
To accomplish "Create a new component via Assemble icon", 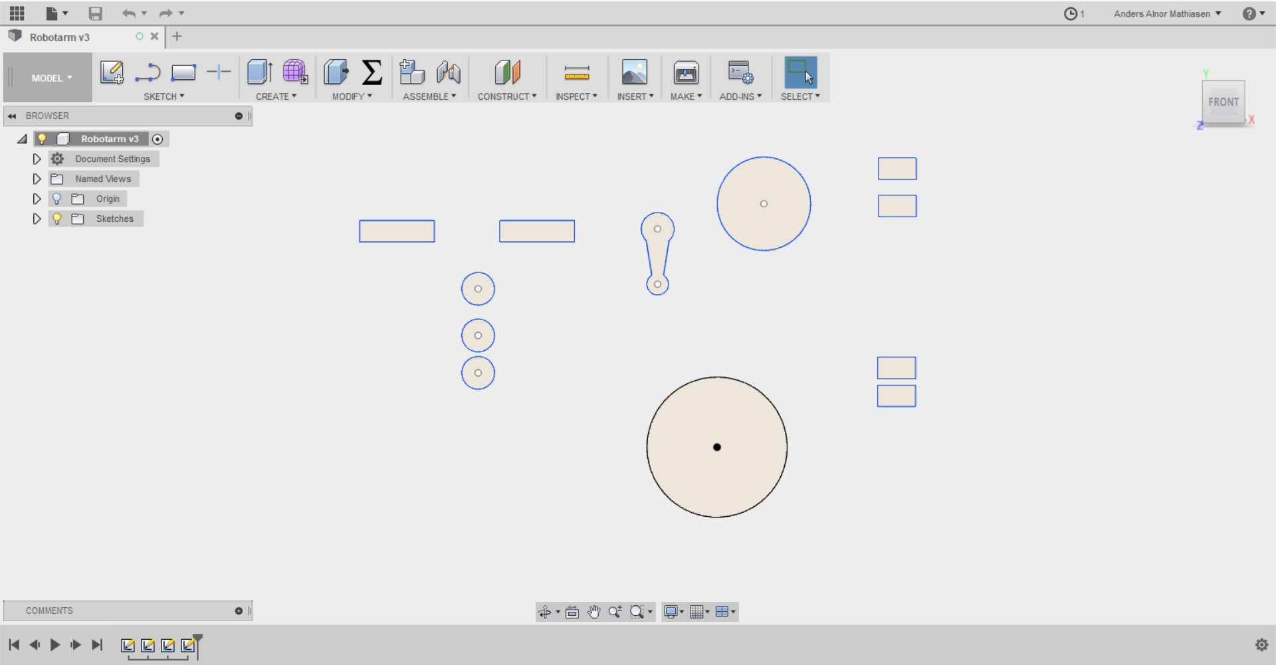I will tap(412, 73).
